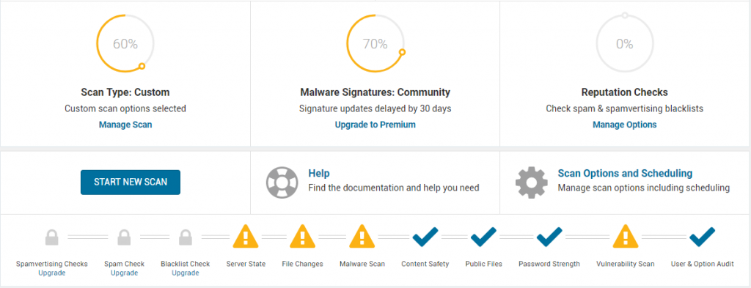Click the Password Strength checkmark icon
Screen dimensions: 751x288
[x=549, y=237]
